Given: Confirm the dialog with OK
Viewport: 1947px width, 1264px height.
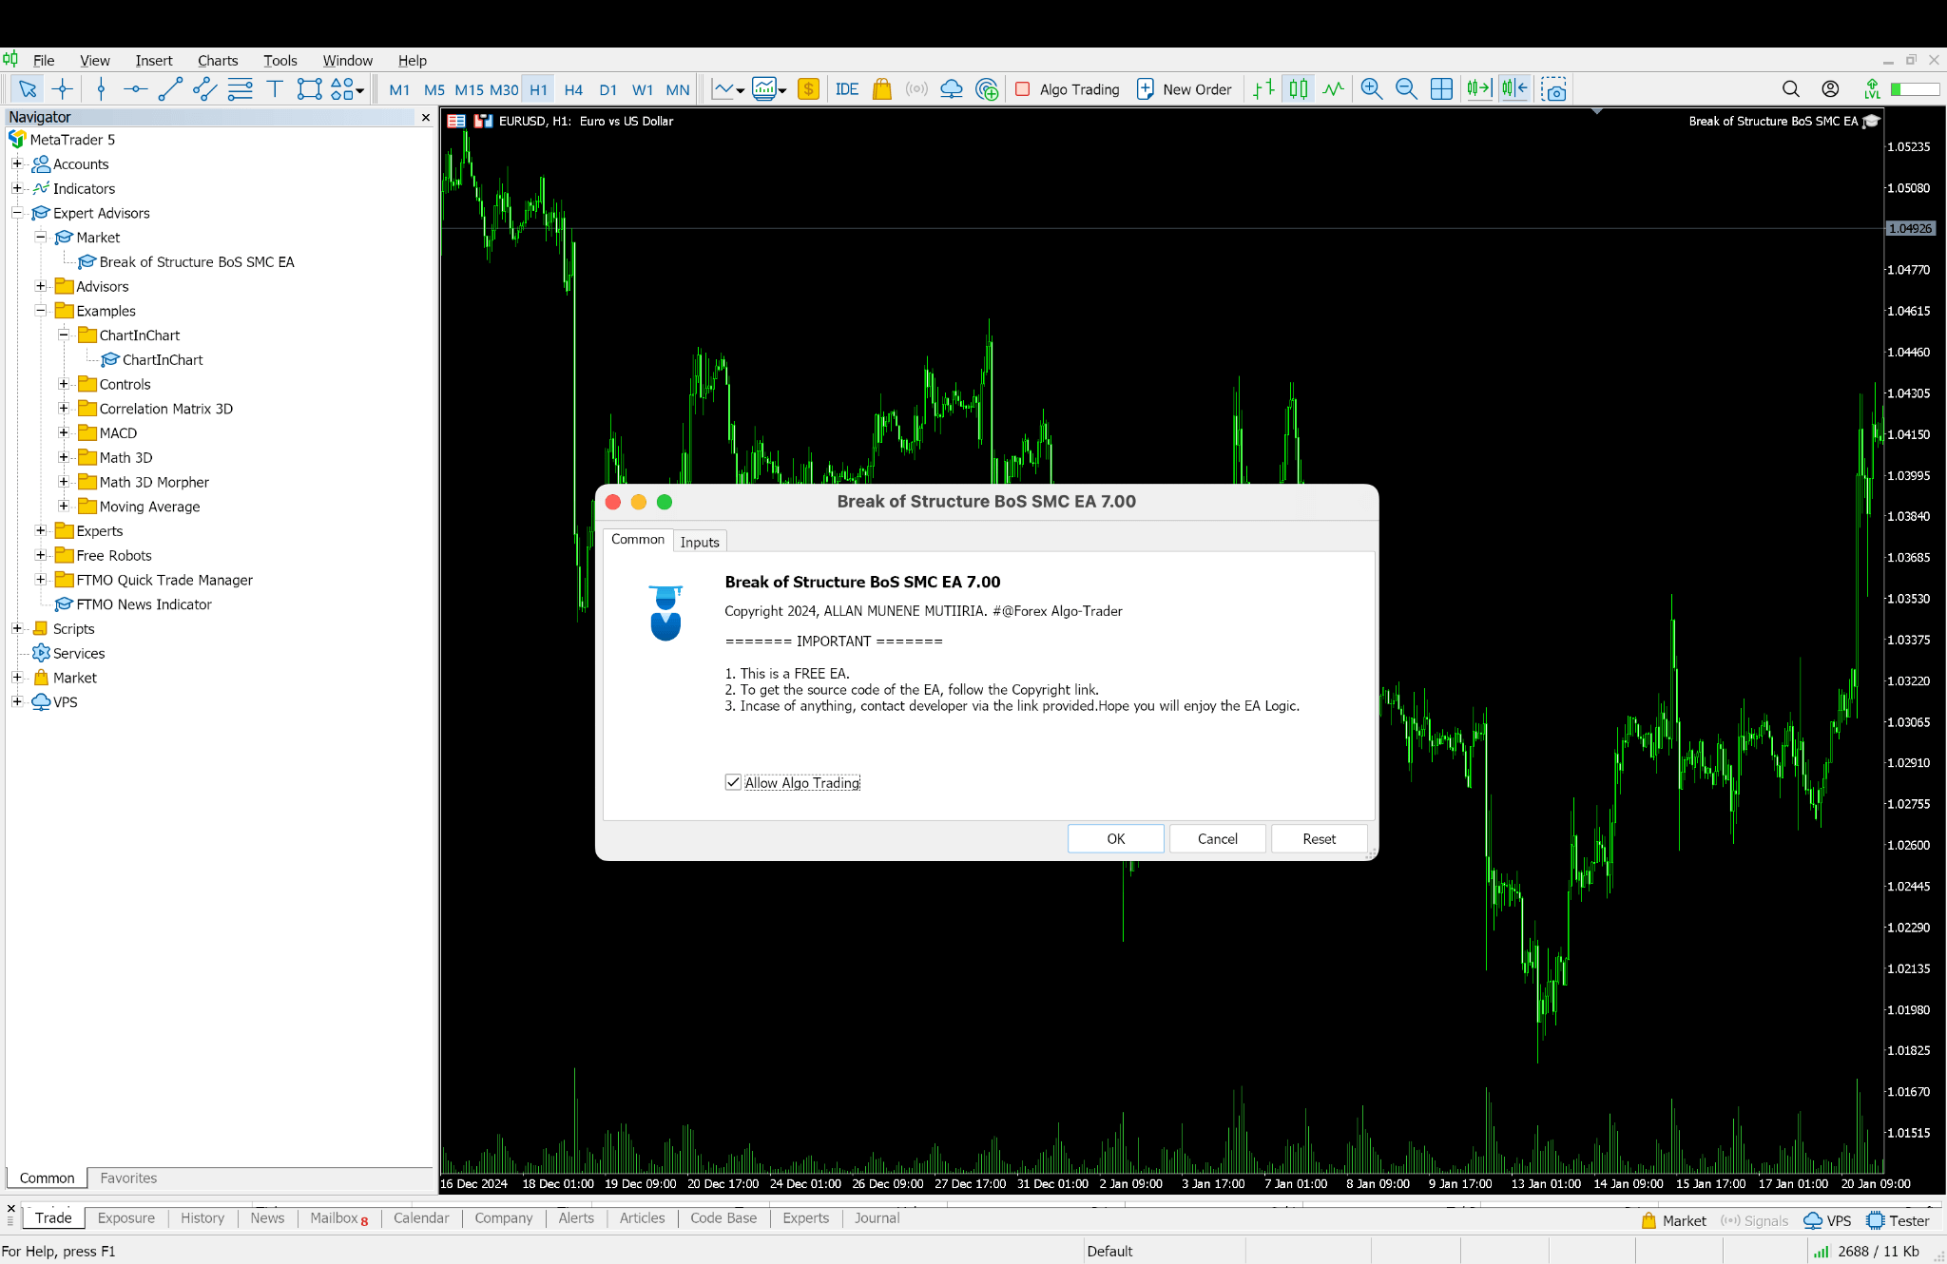Looking at the screenshot, I should coord(1116,839).
